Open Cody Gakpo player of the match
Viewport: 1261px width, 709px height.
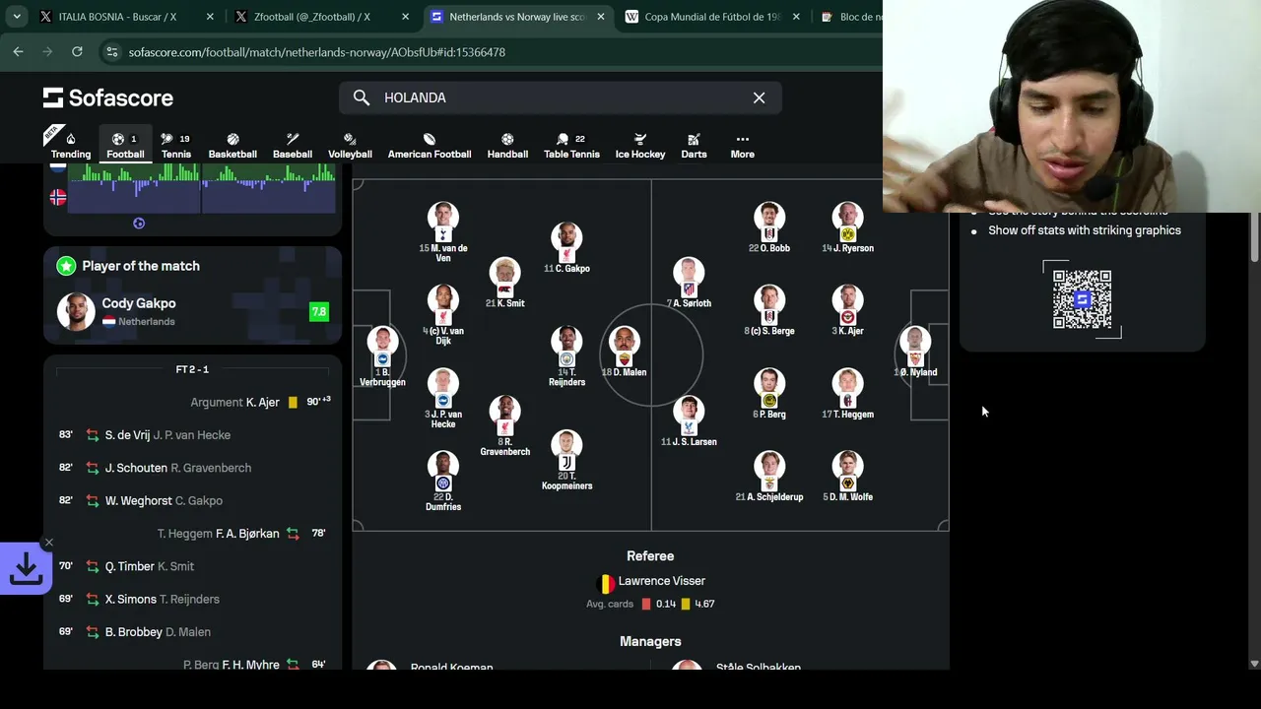pyautogui.click(x=192, y=311)
